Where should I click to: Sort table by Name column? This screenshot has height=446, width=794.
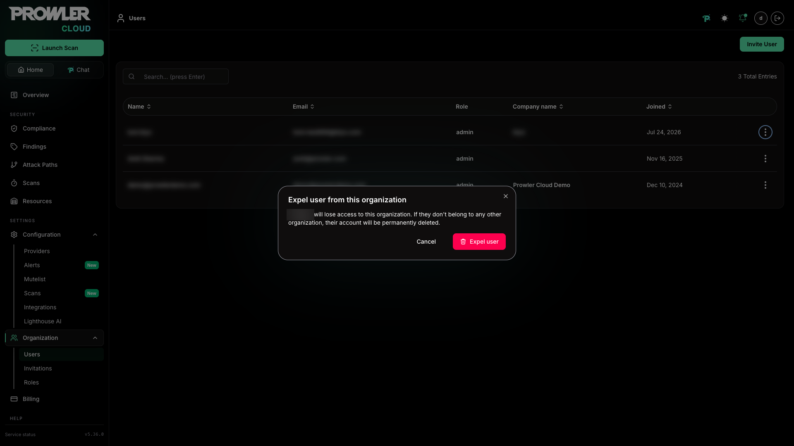point(139,107)
